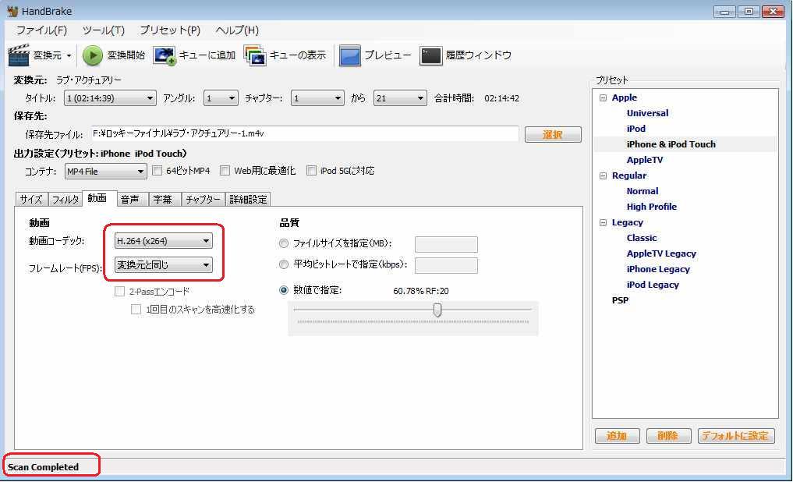This screenshot has width=793, height=482.
Task: Click the 選択 browse button
Action: point(552,135)
